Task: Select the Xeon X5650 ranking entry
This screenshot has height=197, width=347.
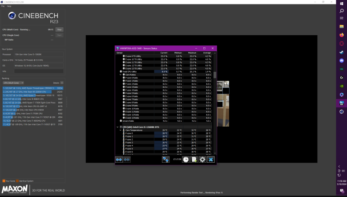Action: pos(33,110)
